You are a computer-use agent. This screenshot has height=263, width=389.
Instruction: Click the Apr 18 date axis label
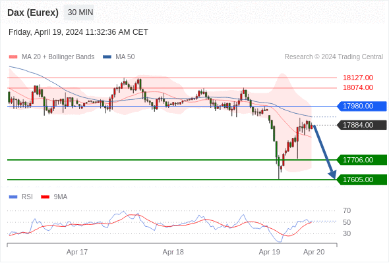point(173,252)
